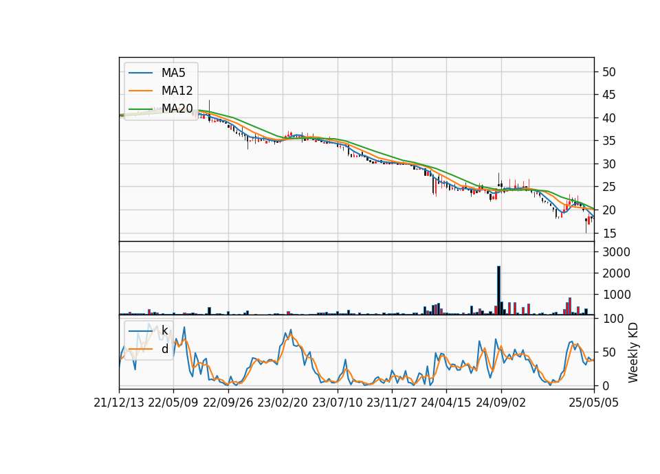This screenshot has width=660, height=474.
Task: Click the 25/05/05 date tick label
Action: (594, 403)
